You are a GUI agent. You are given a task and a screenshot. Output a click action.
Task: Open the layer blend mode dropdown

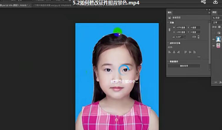point(217,22)
